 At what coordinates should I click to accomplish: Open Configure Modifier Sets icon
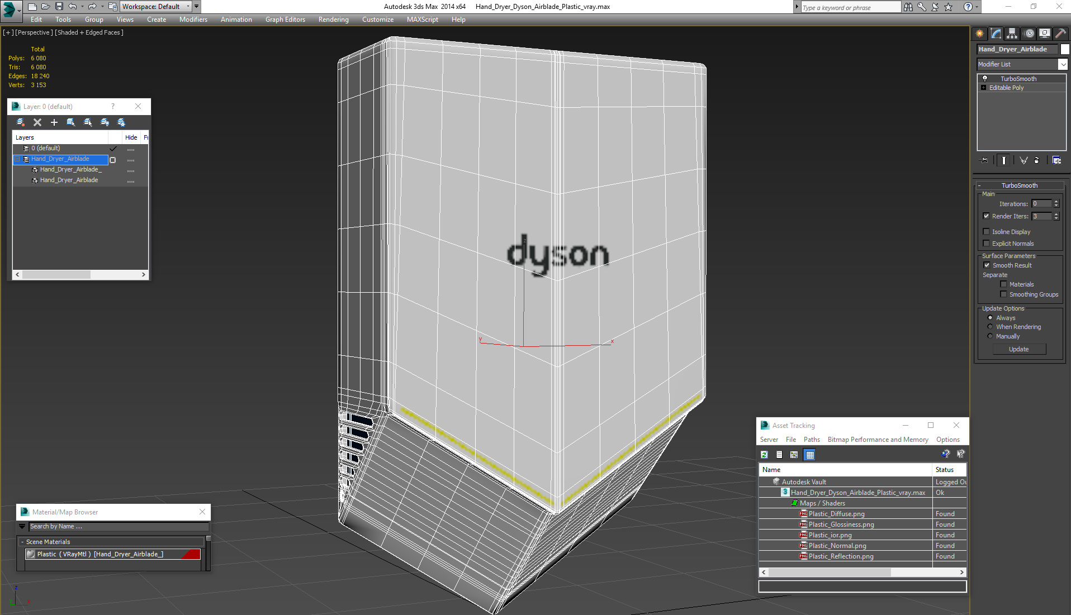(x=1056, y=160)
